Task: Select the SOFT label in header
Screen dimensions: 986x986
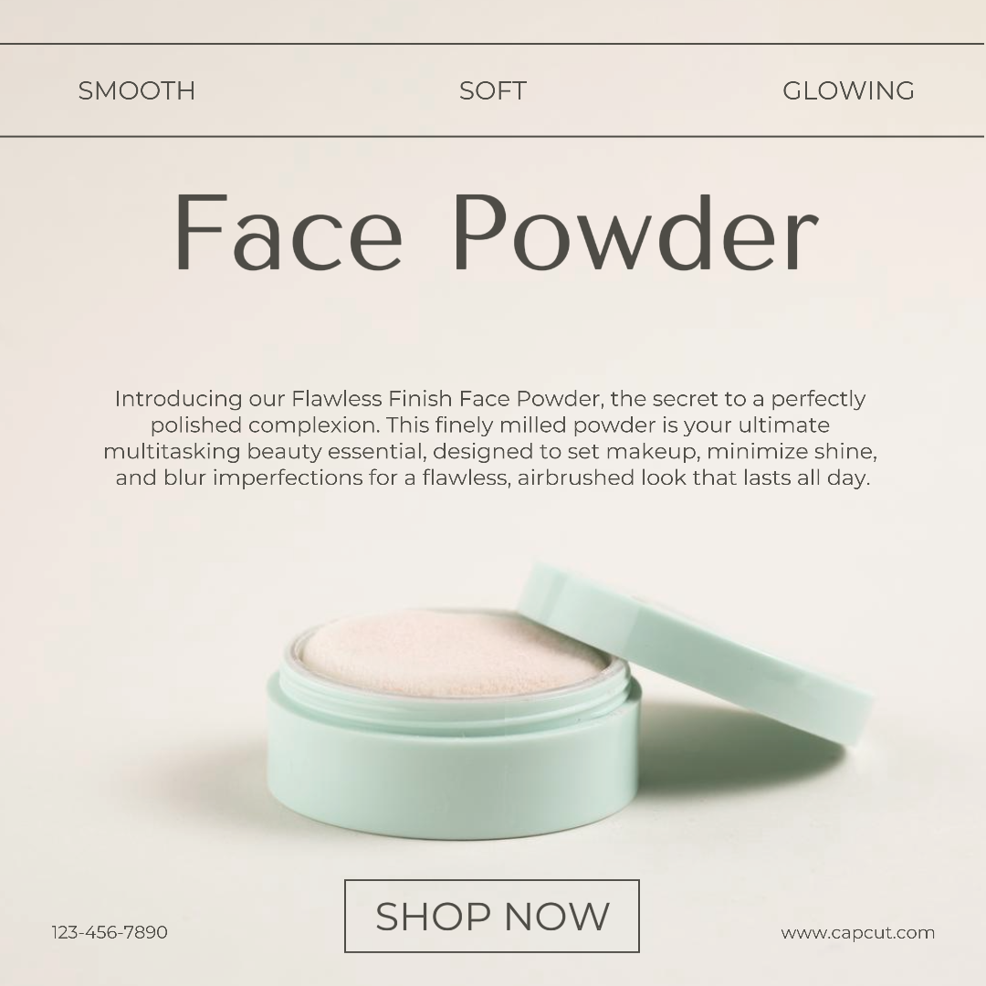Action: tap(492, 90)
